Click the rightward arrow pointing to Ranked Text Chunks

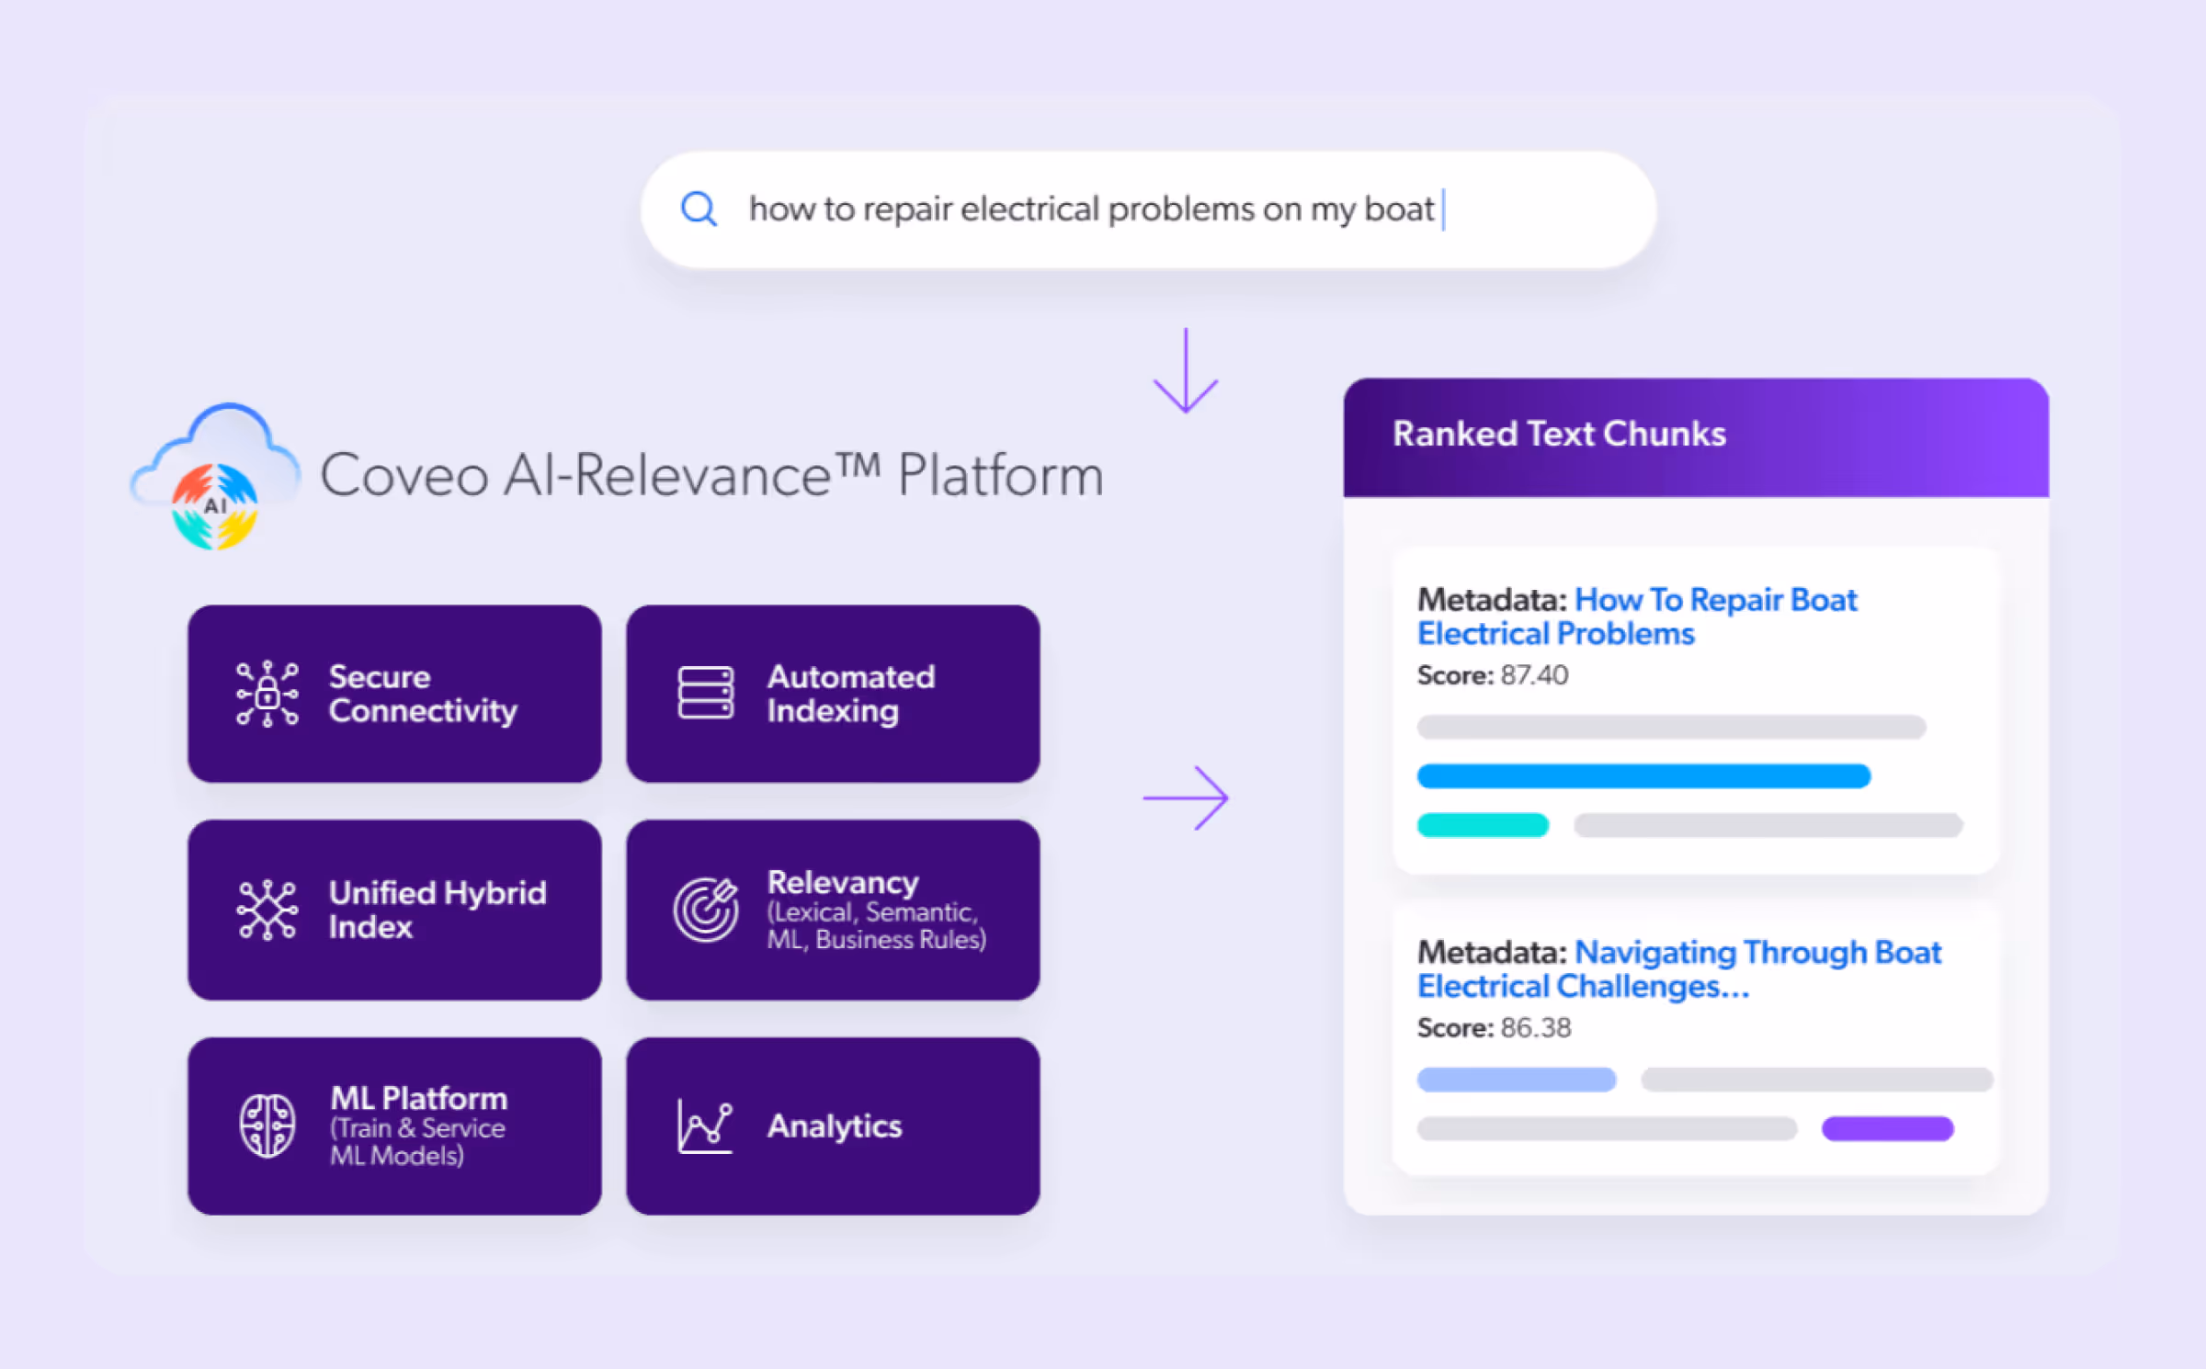tap(1186, 798)
